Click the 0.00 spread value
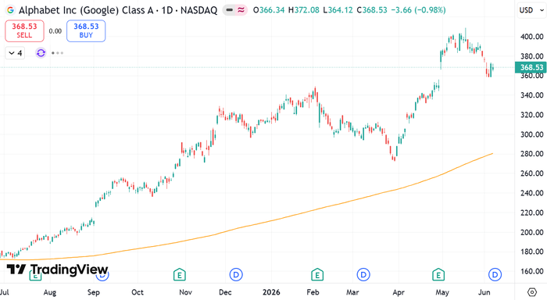 [x=55, y=31]
